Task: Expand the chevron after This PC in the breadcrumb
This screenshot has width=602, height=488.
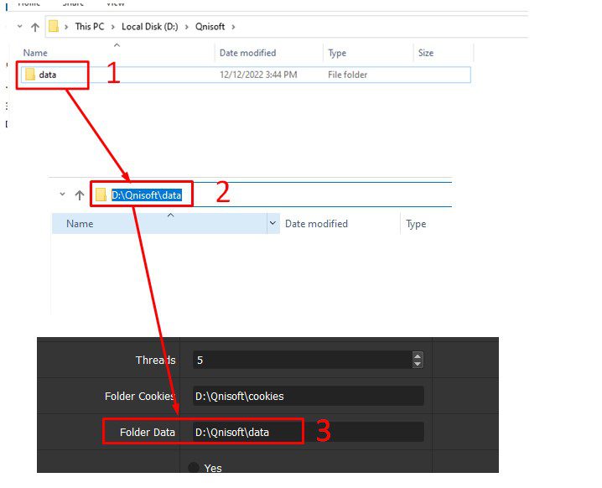Action: (x=113, y=27)
